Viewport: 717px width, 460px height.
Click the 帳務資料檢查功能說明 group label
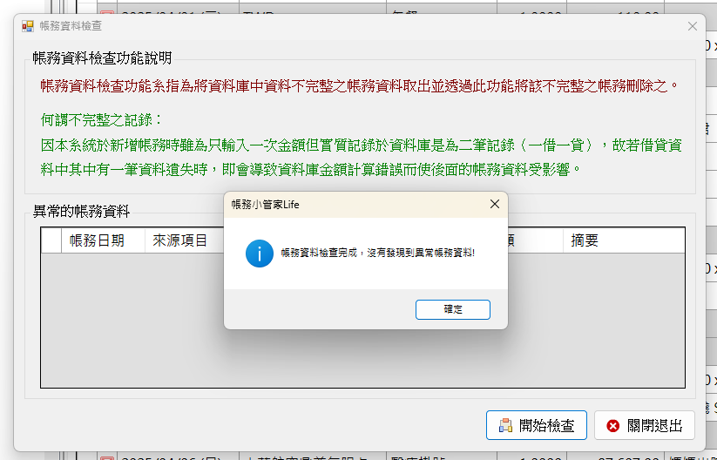click(x=102, y=58)
